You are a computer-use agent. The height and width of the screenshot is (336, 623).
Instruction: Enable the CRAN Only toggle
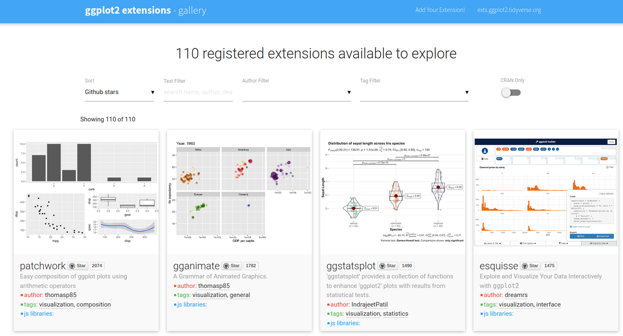511,93
